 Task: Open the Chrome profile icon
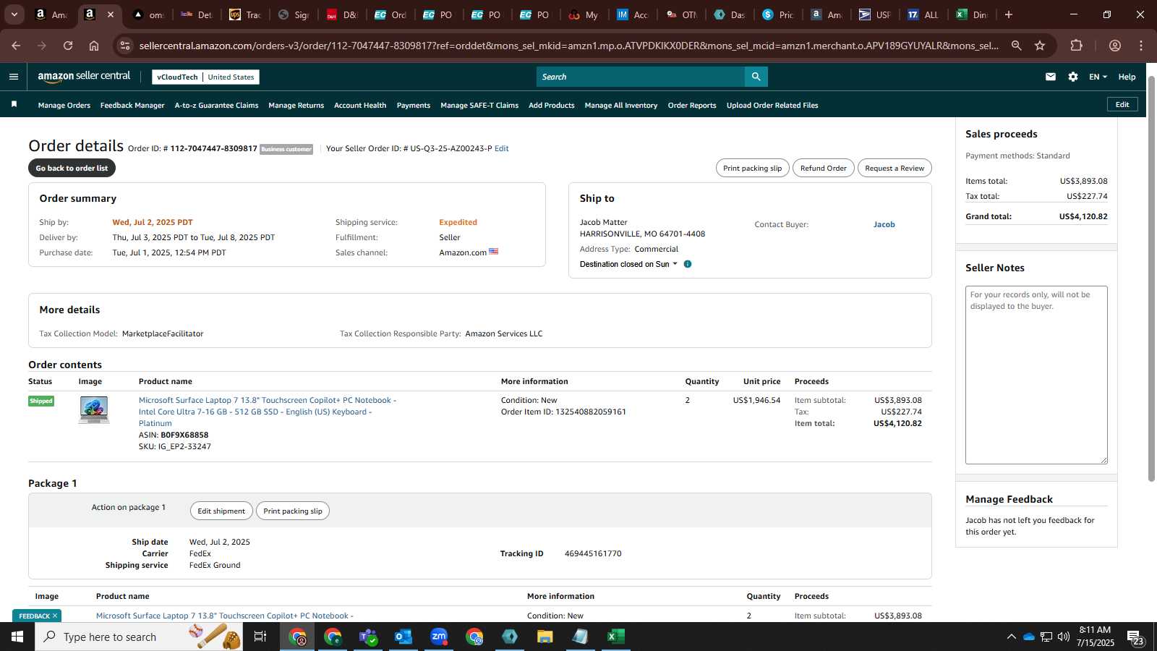[1115, 46]
